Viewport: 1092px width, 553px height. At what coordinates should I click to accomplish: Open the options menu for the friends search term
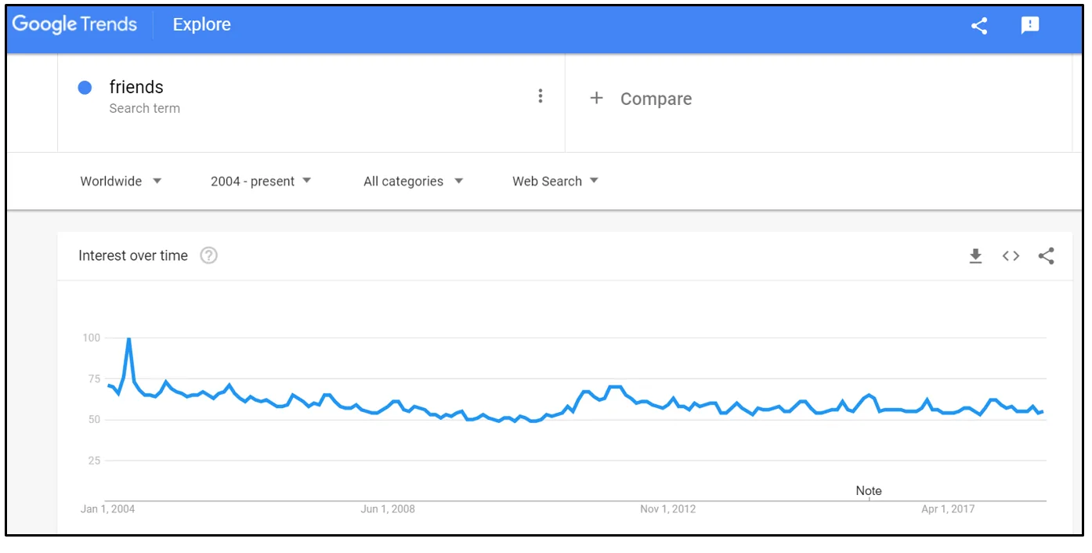(x=540, y=96)
